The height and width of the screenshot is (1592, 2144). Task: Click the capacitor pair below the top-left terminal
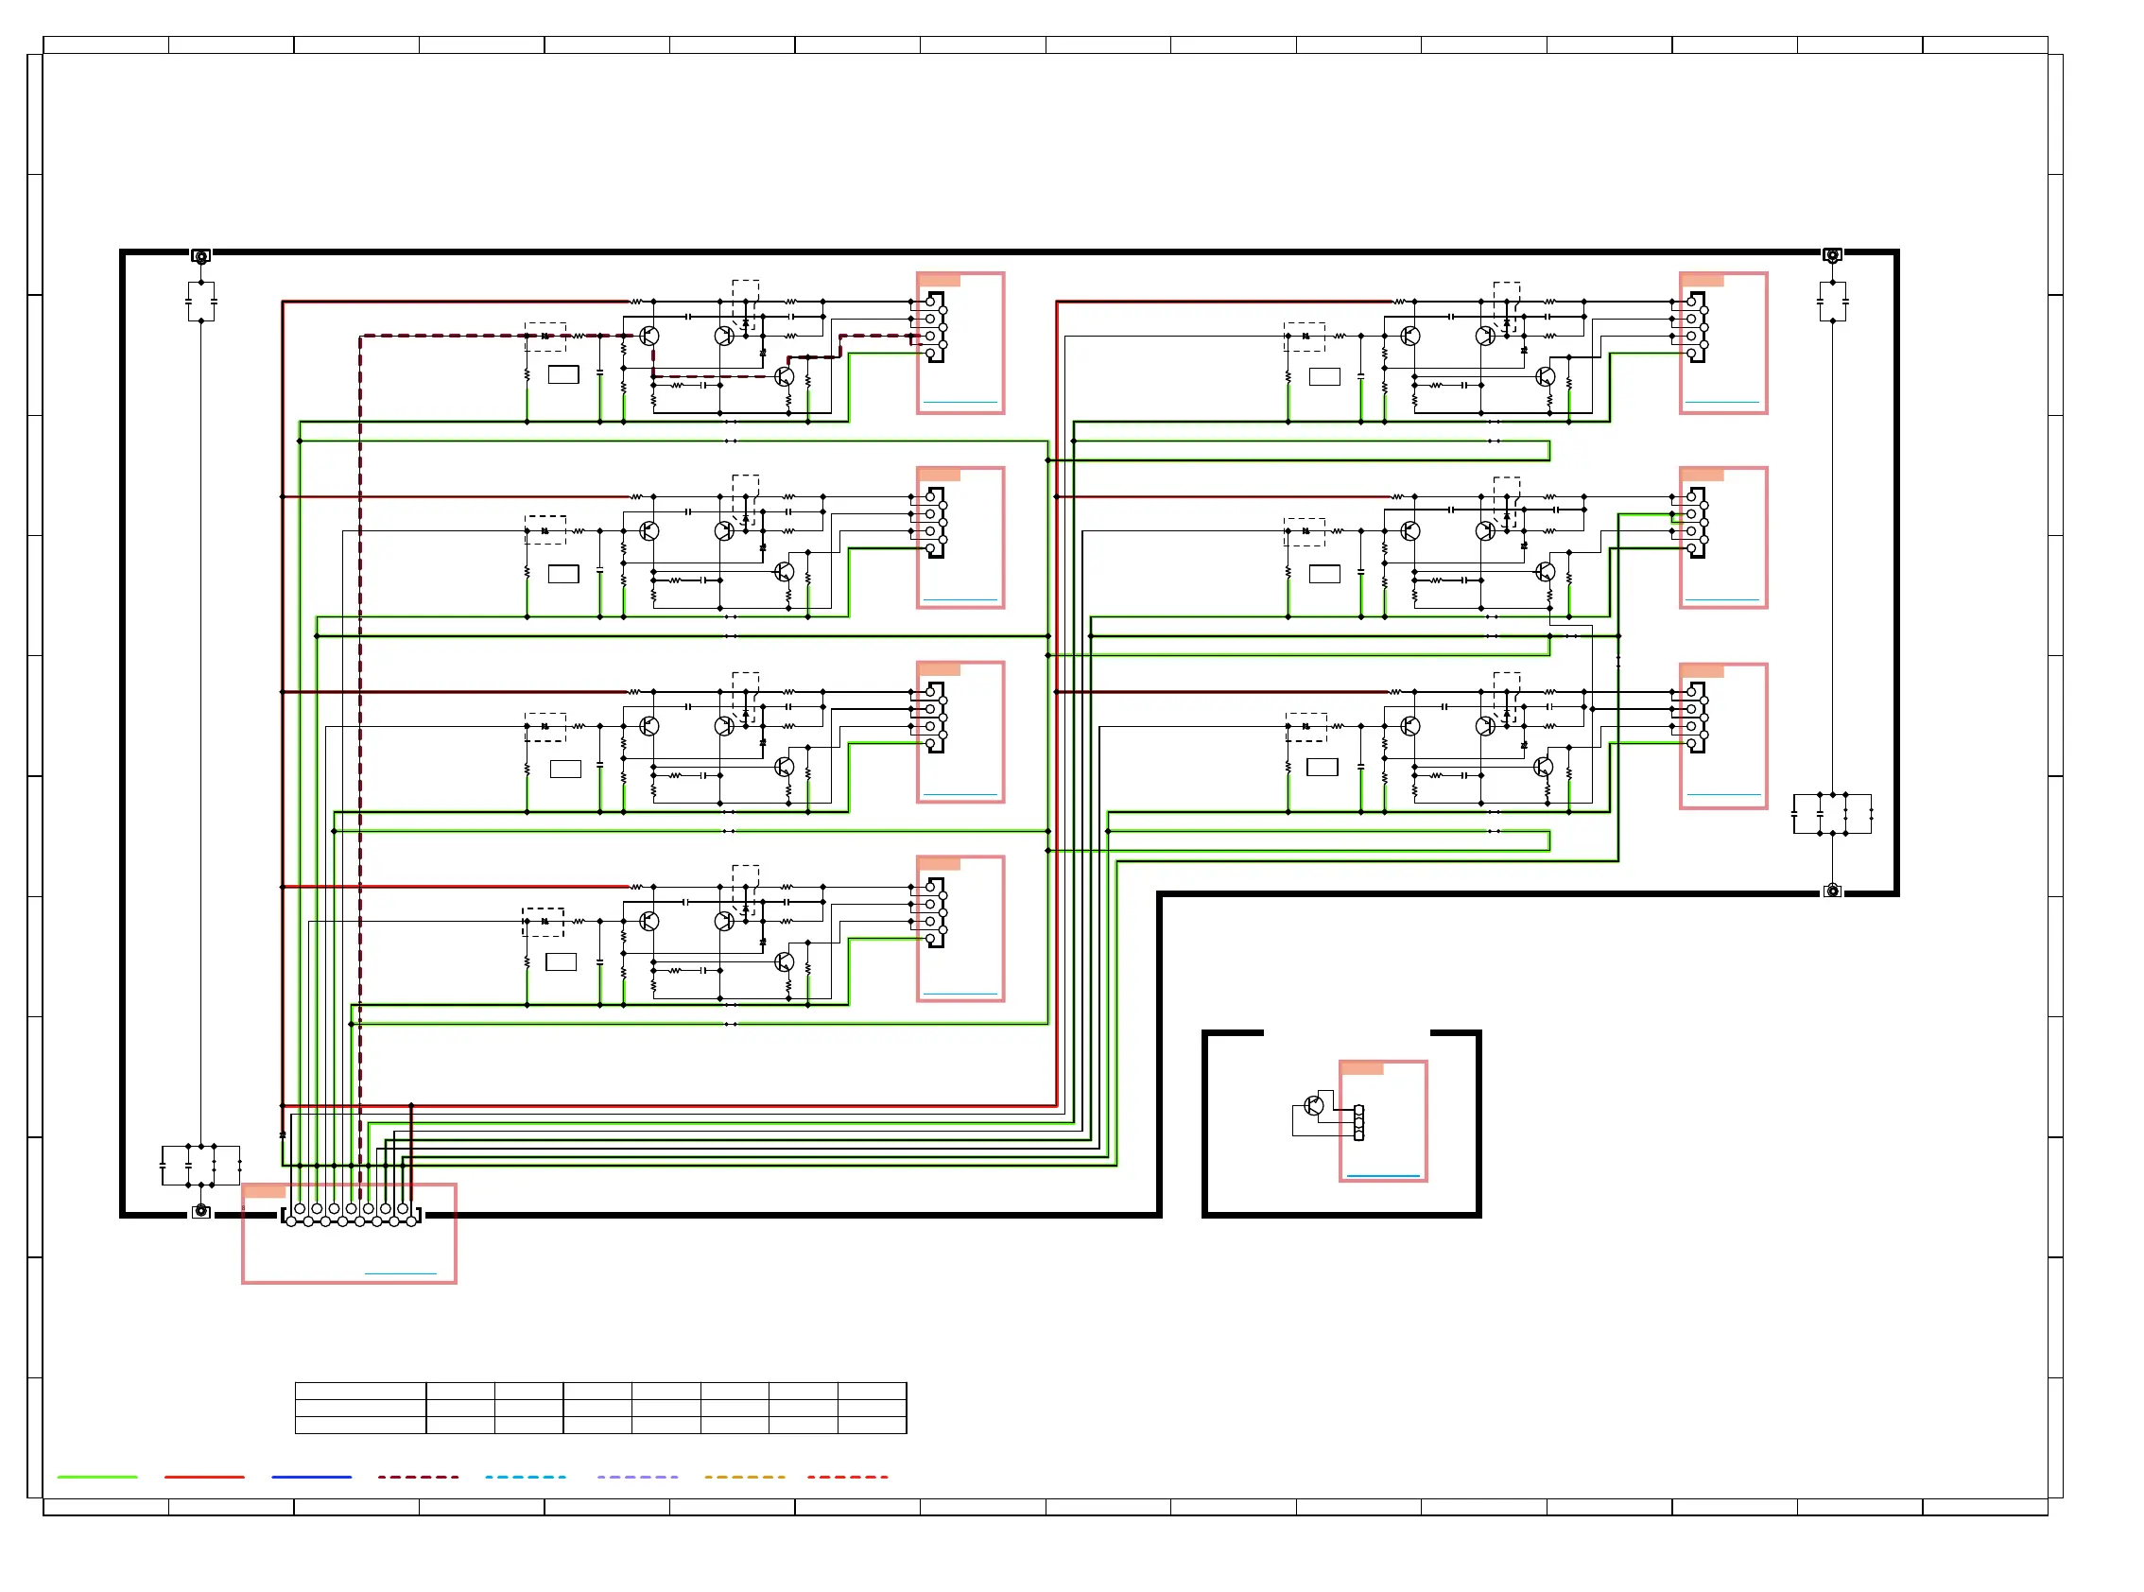tap(200, 302)
